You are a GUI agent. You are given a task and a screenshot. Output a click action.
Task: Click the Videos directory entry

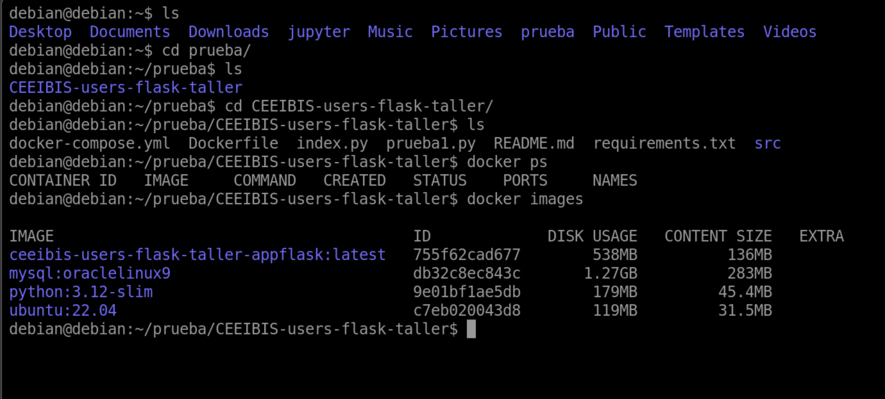(x=789, y=31)
